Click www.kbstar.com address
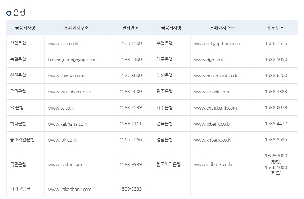Viewport: 304px width, 199px height. [x=65, y=165]
